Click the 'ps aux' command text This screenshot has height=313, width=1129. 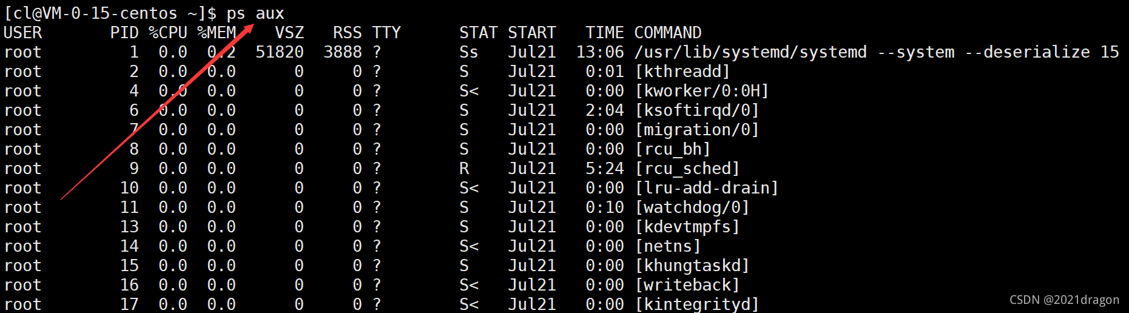click(255, 13)
